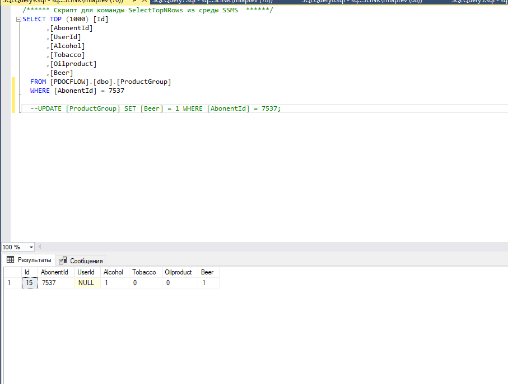508x384 pixels.
Task: Click the UserId column header in results
Action: [87, 272]
